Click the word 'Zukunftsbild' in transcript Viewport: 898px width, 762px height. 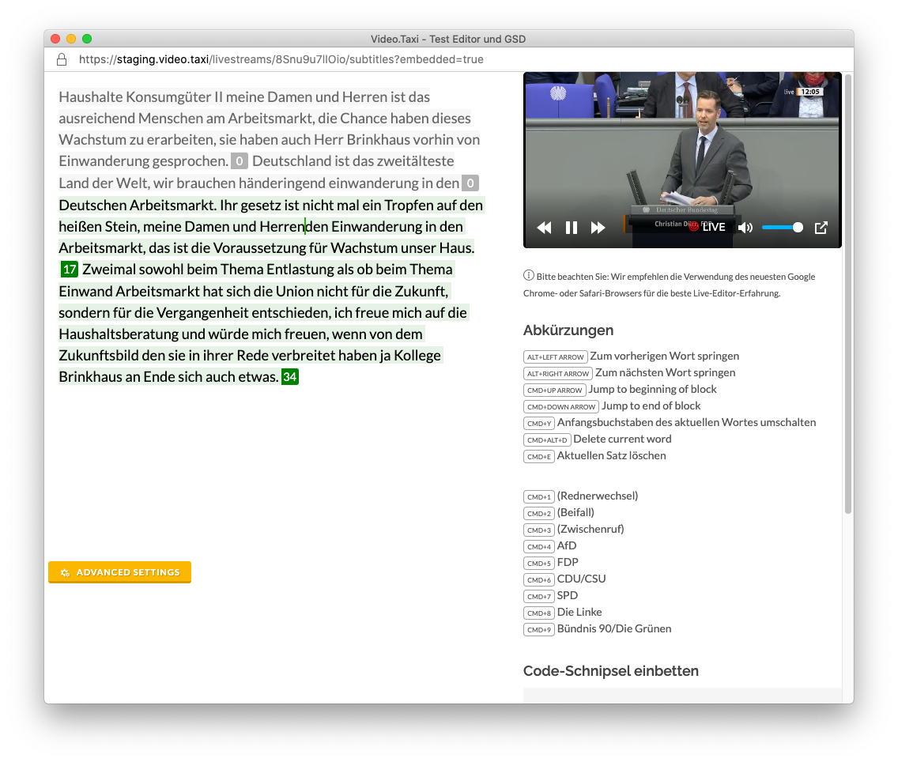pos(99,356)
